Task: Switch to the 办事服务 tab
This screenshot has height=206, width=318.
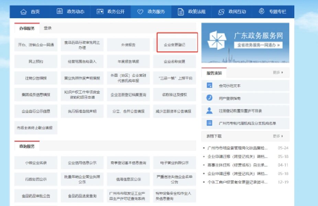Action: [x=27, y=28]
